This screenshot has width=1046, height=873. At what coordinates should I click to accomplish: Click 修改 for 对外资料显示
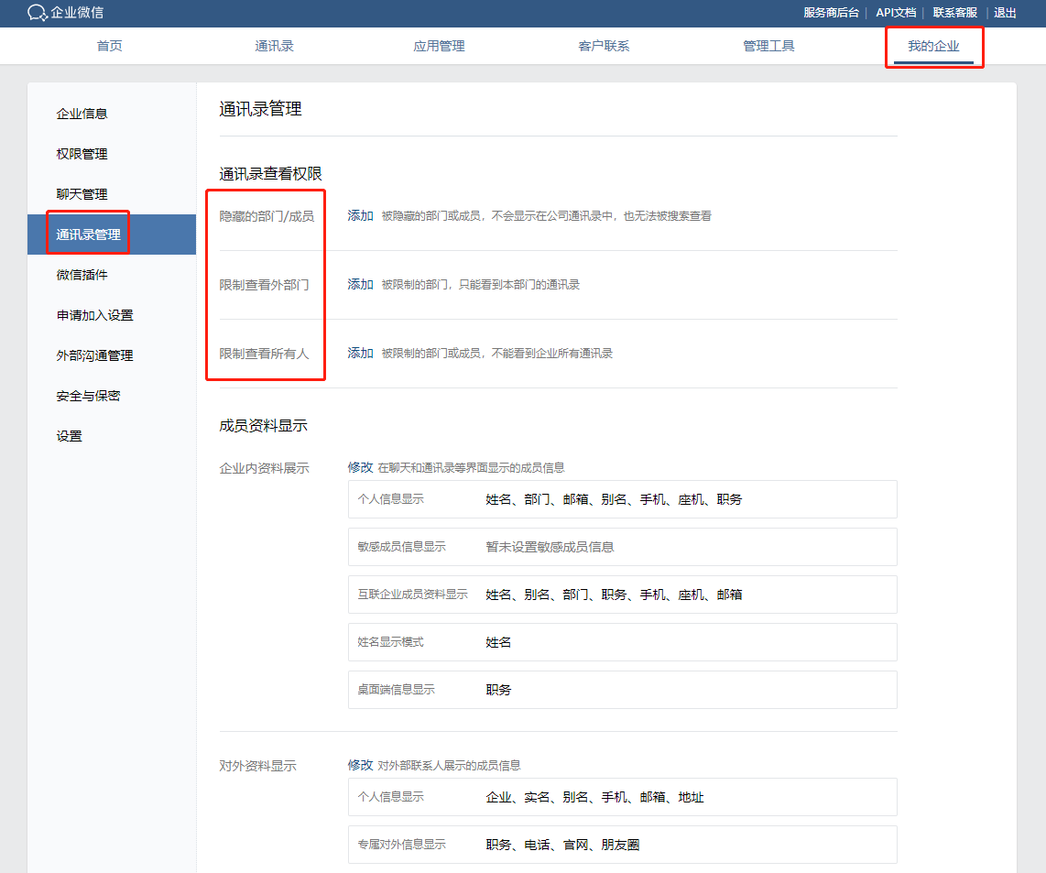click(360, 765)
